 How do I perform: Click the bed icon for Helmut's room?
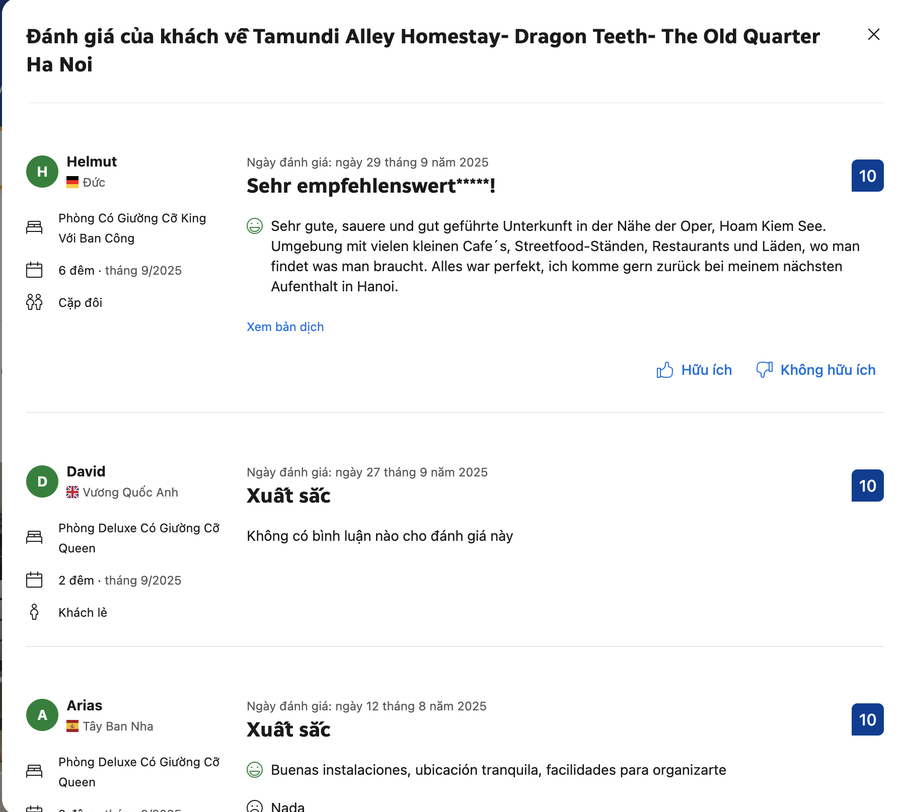click(x=34, y=227)
